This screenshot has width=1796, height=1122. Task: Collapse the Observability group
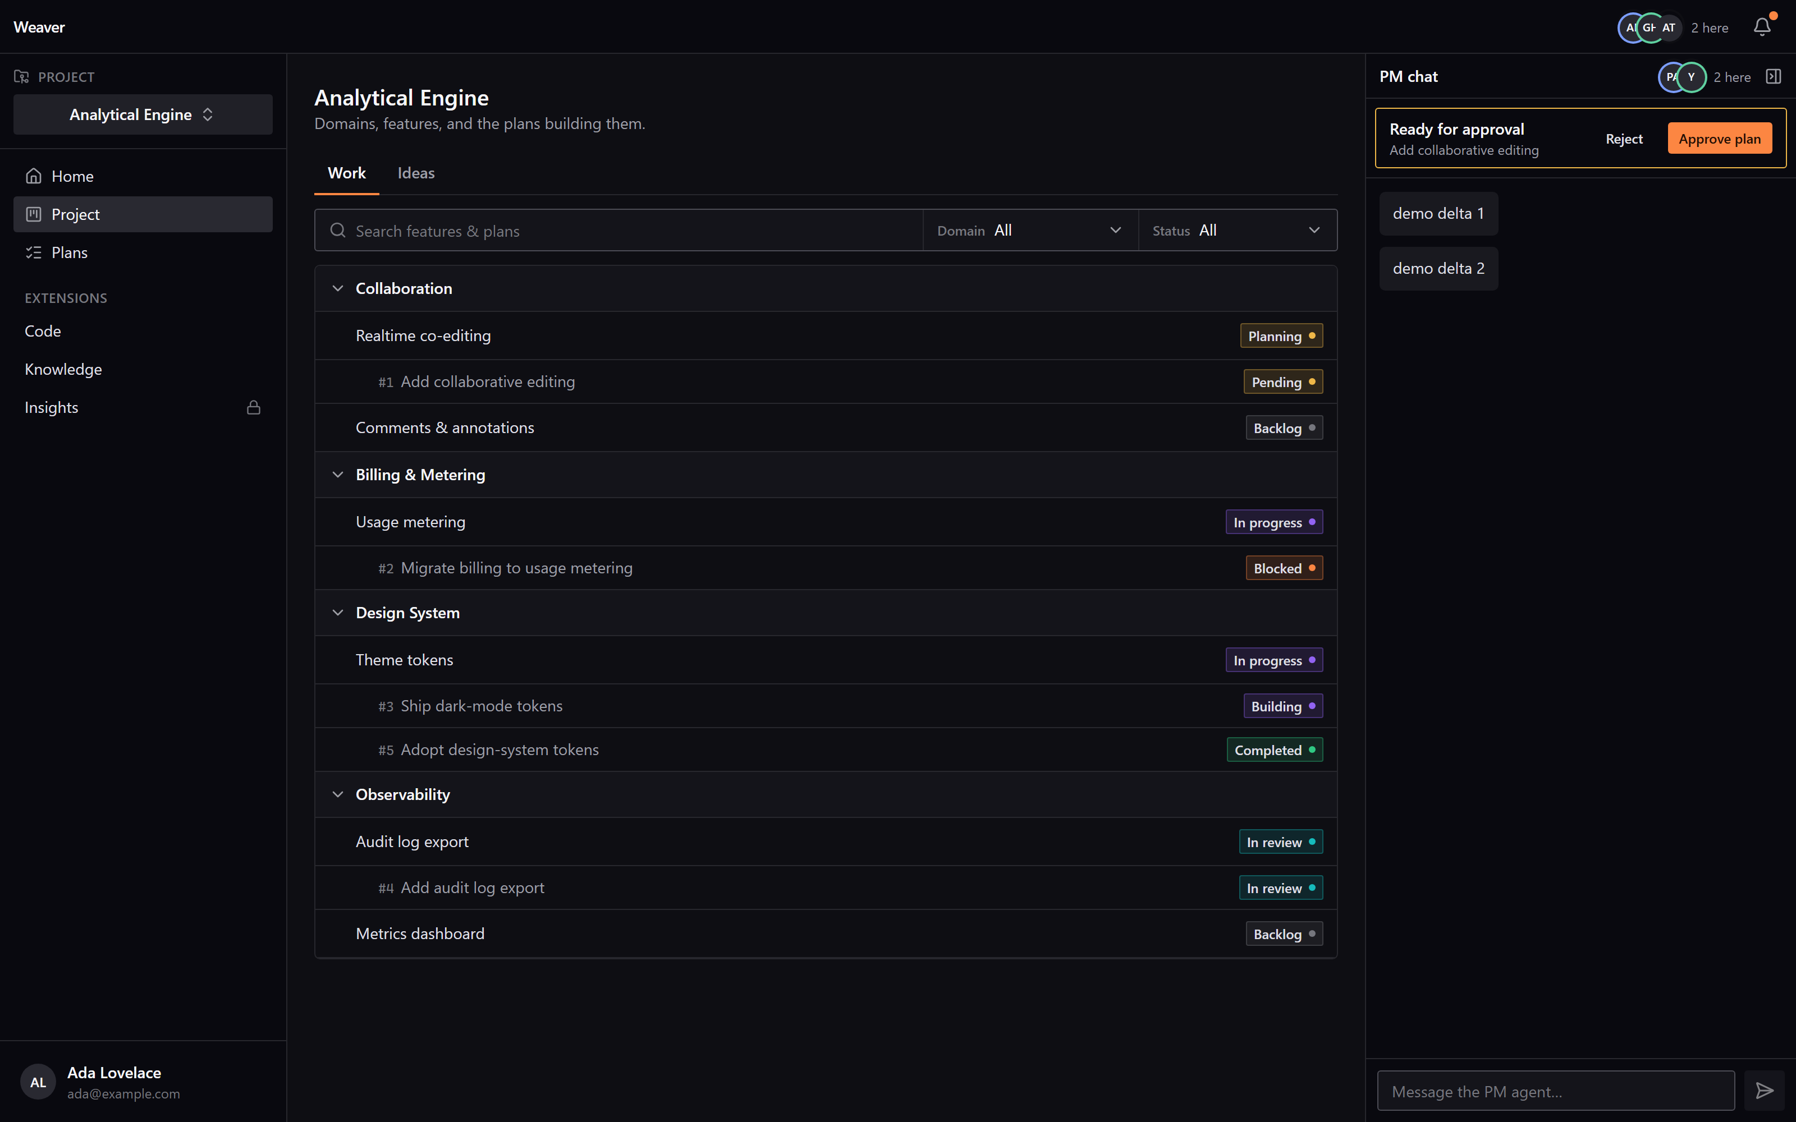pos(338,794)
